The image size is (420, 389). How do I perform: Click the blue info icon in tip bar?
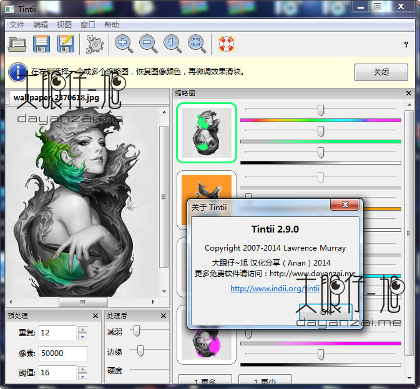point(17,72)
